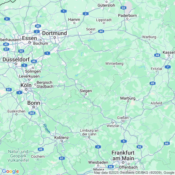Click the Koblenz city label
The image size is (175, 175).
point(61,138)
